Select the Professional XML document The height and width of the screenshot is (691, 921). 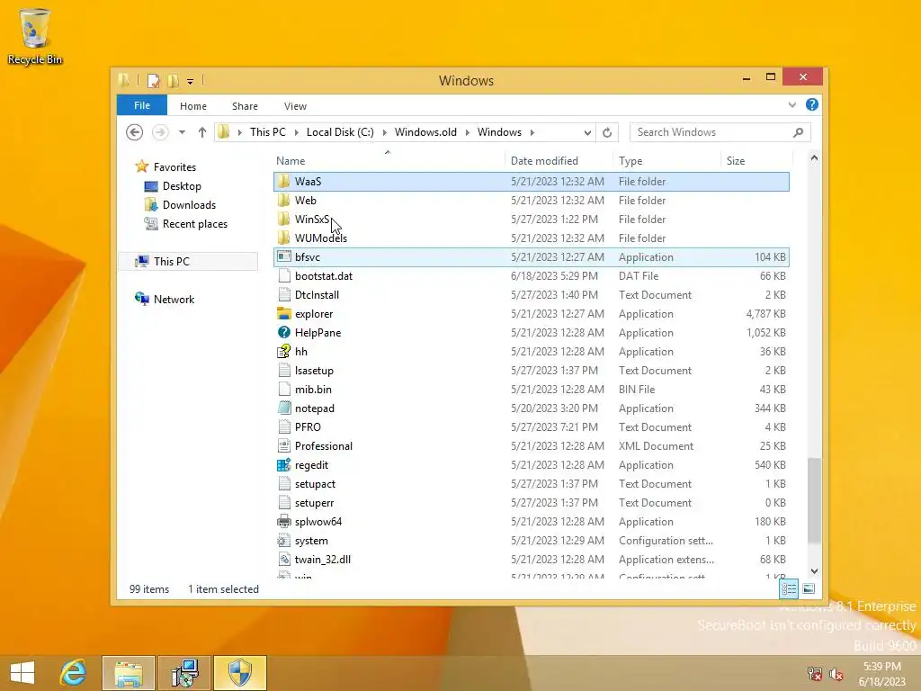(x=531, y=446)
